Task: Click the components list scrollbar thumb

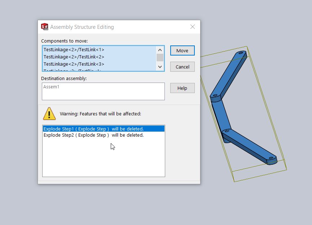Action: pos(160,58)
